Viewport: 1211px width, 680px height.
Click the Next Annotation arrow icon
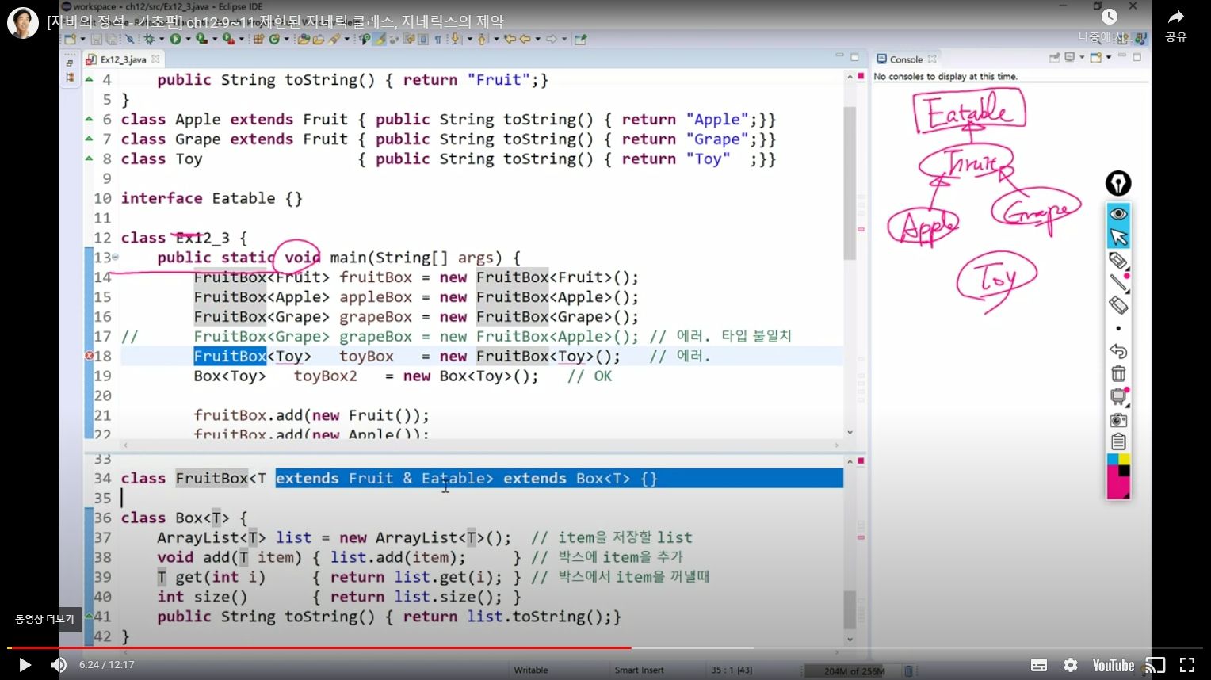tap(455, 39)
